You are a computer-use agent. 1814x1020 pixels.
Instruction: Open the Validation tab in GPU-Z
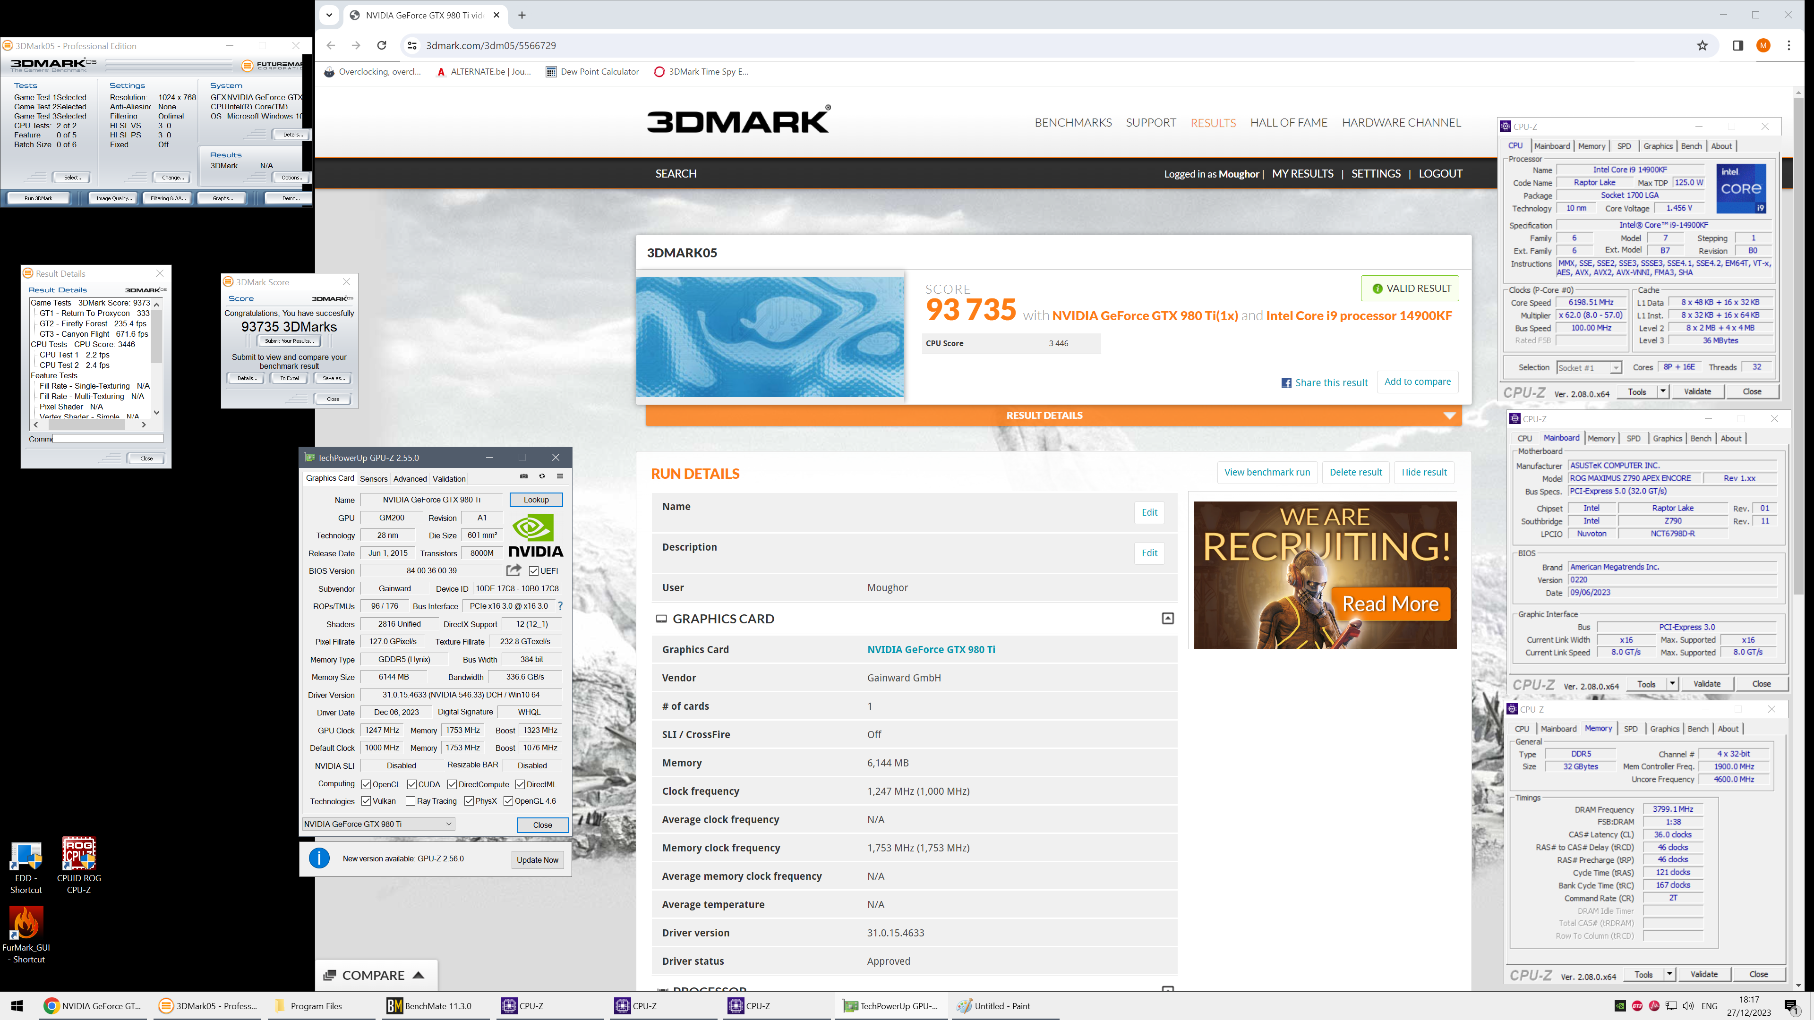449,479
